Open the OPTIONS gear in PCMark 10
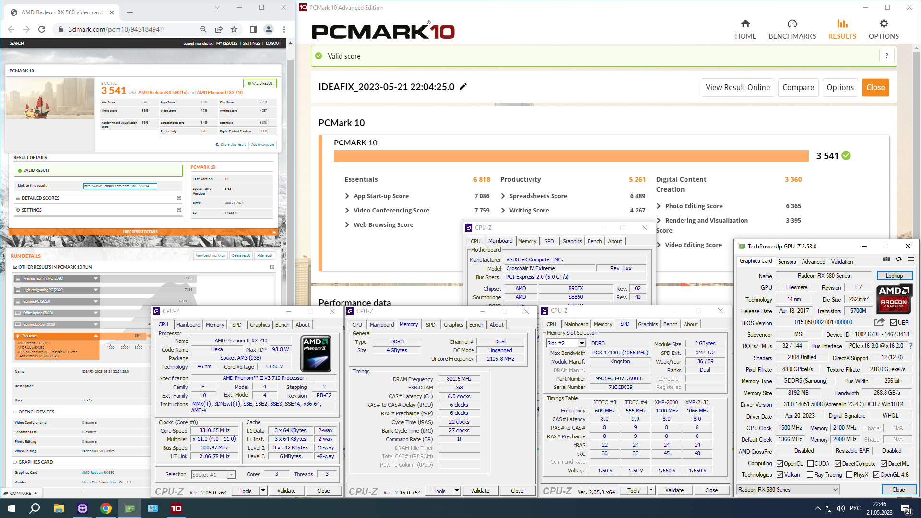Image resolution: width=921 pixels, height=518 pixels. [884, 30]
